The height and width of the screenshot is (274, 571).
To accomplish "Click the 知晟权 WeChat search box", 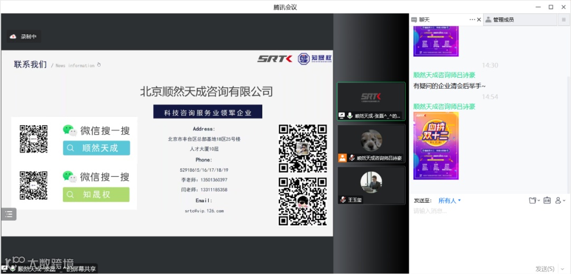I will 96,194.
